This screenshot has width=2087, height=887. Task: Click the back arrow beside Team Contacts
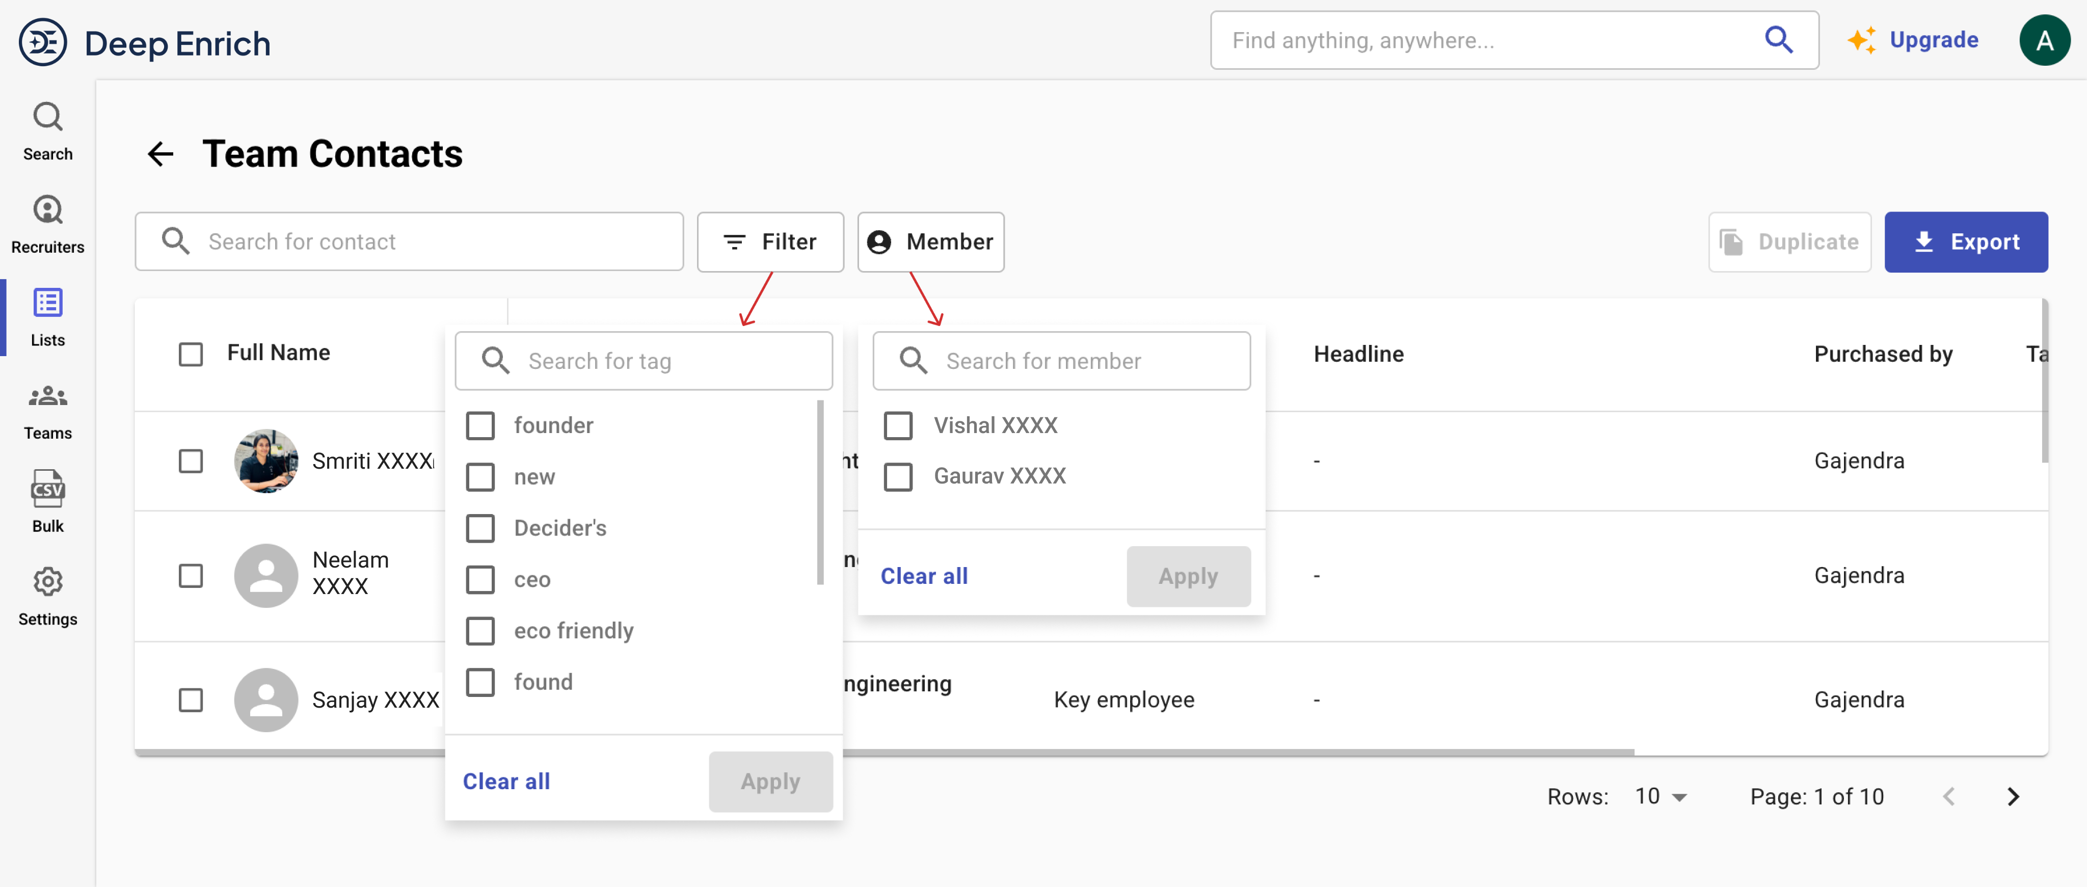pyautogui.click(x=160, y=154)
